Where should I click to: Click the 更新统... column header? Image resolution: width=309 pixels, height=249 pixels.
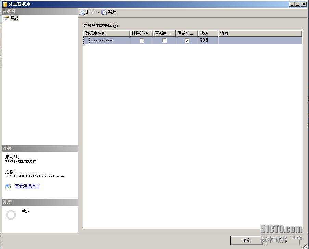coord(164,33)
